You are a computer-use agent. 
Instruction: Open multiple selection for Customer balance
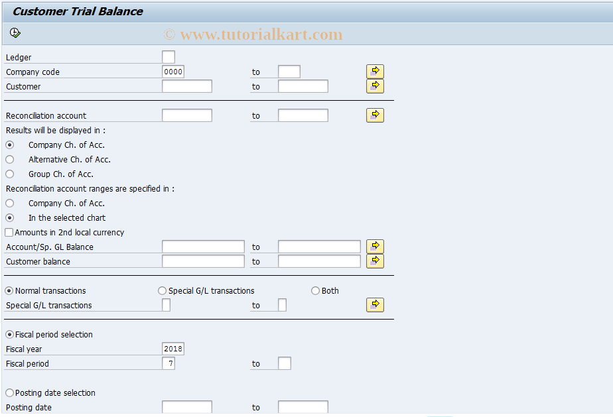375,261
